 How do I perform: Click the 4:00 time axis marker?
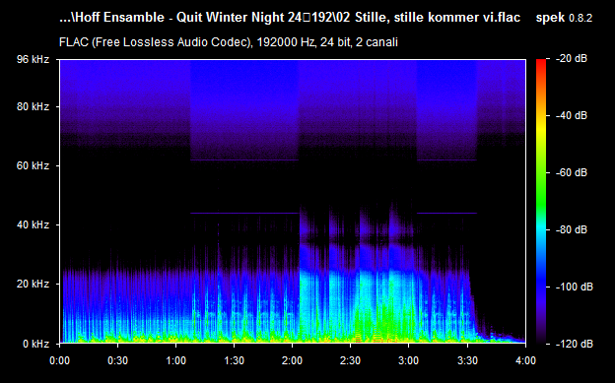point(525,360)
